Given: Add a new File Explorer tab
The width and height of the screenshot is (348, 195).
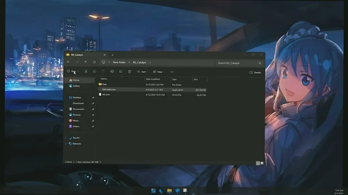Looking at the screenshot, I should pyautogui.click(x=112, y=55).
